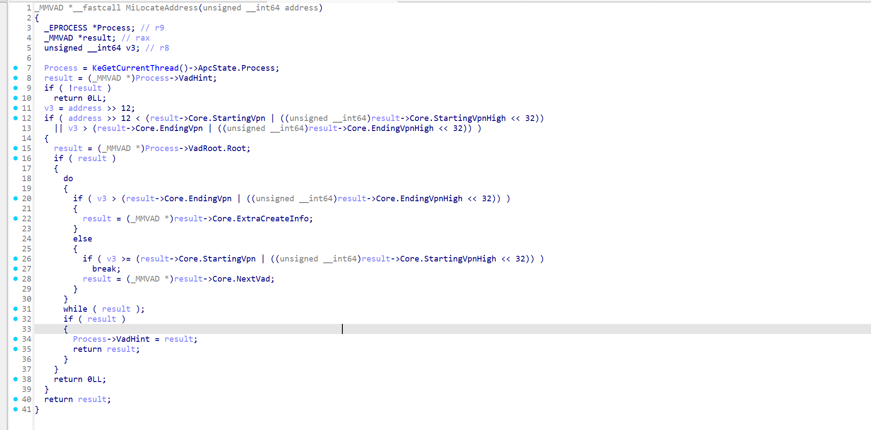Click Core.StartingVpnHigh on line 12

coord(457,118)
